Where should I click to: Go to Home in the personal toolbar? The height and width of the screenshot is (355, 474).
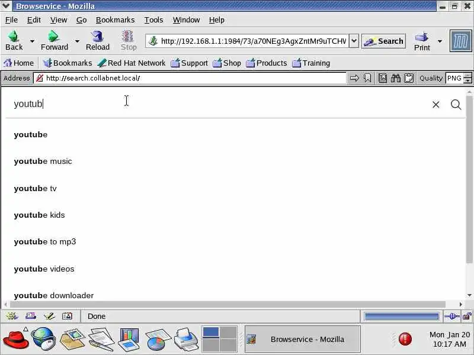point(18,63)
